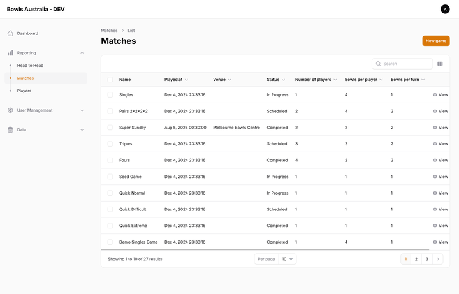Go to page 3
Screen dimensions: 459x294
click(x=426, y=259)
